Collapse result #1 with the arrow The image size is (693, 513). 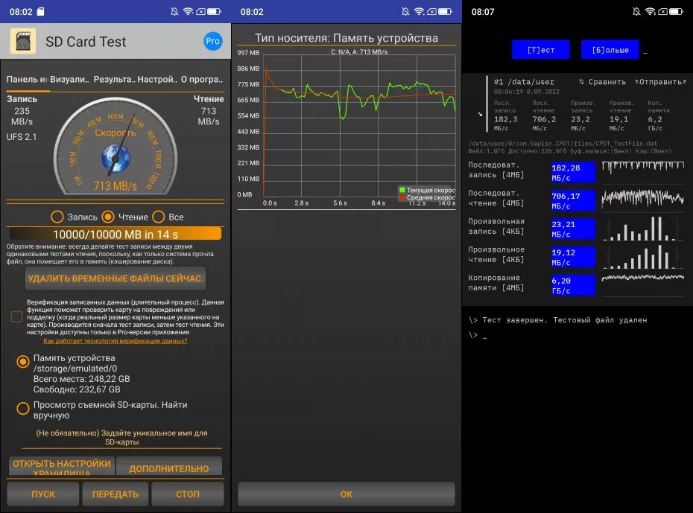point(480,114)
